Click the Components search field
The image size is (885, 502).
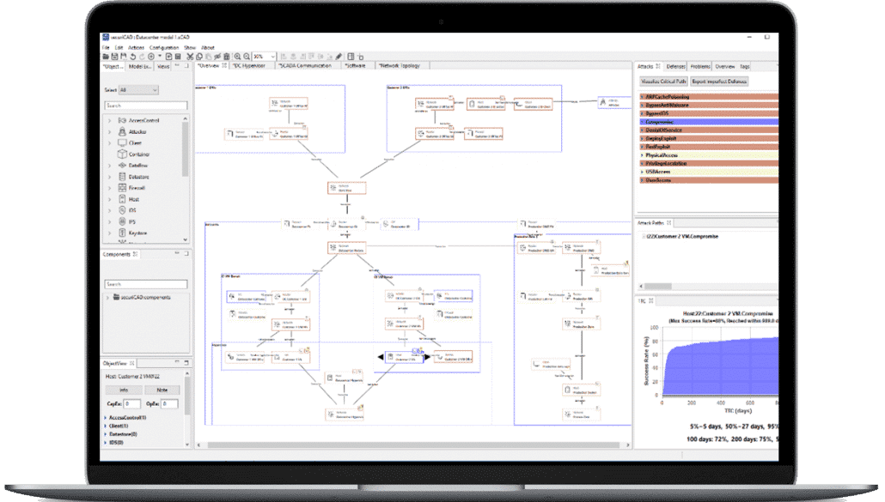pos(145,284)
